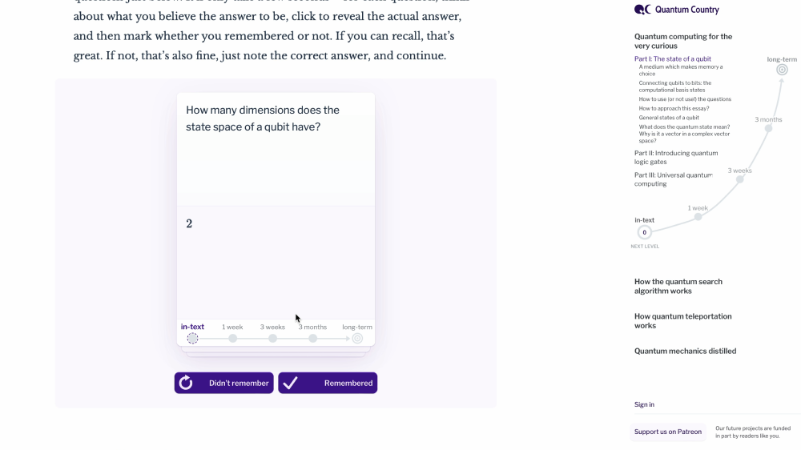
Task: Select the 3 months dot on card timeline
Action: [x=312, y=339]
